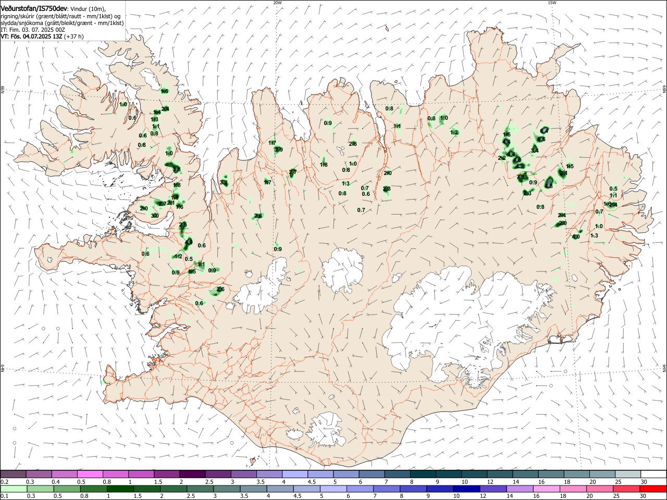Click the 4.4 precipitation value on the map
Viewport: 667px width, 500px height.
[511, 155]
